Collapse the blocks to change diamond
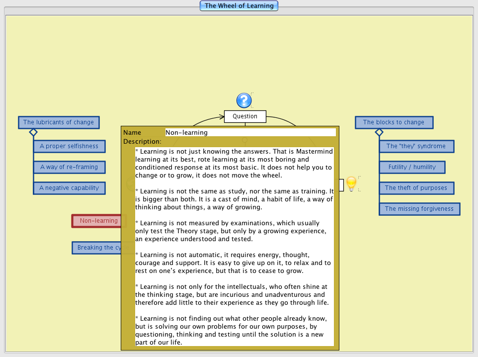Viewport: 478px width, 357px height. (x=379, y=132)
